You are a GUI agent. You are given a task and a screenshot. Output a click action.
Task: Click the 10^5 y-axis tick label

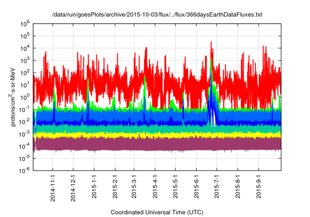pyautogui.click(x=25, y=36)
